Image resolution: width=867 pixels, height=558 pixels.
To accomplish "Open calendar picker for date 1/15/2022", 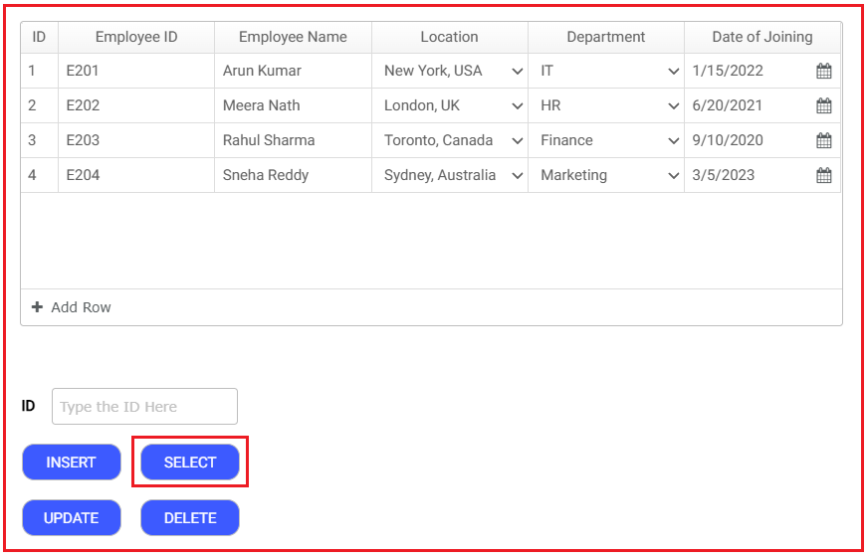I will pyautogui.click(x=824, y=71).
